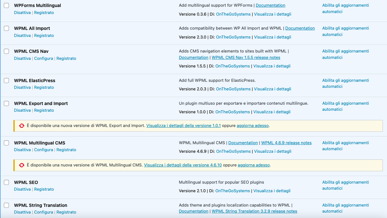Check the WPML ElasticPress plugin checkbox
Viewport: 387px width, 218px height.
pyautogui.click(x=6, y=81)
